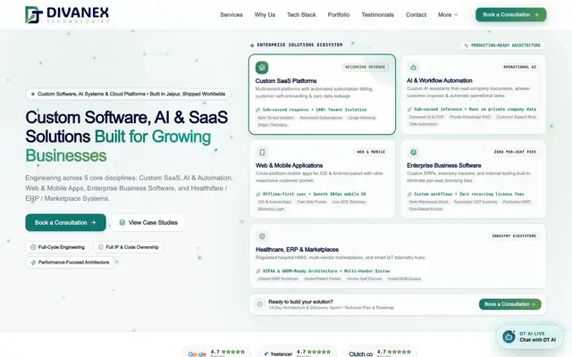Expand the More dropdown menu
The width and height of the screenshot is (572, 357).
448,15
